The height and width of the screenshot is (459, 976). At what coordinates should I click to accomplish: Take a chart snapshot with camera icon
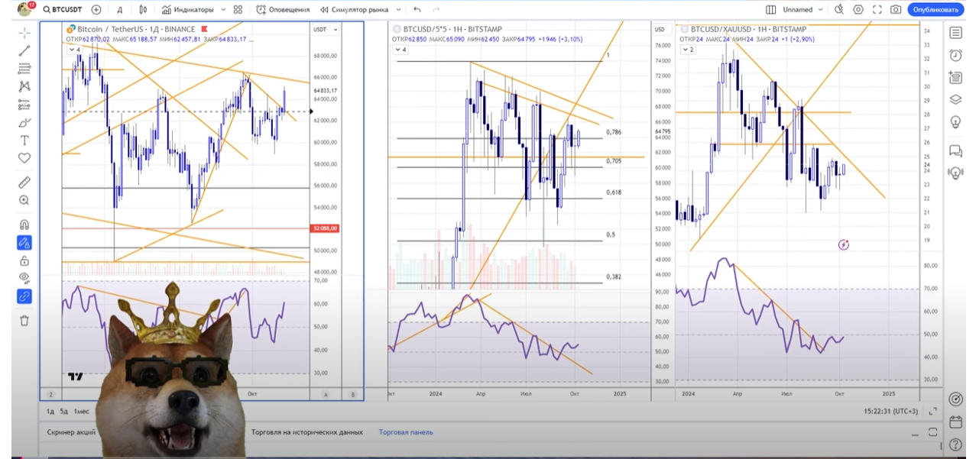coord(895,10)
